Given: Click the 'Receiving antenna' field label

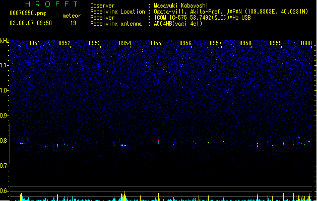Looking at the screenshot, I should click(116, 24).
